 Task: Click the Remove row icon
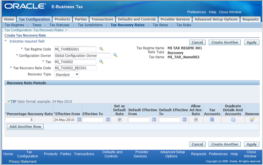point(252,120)
